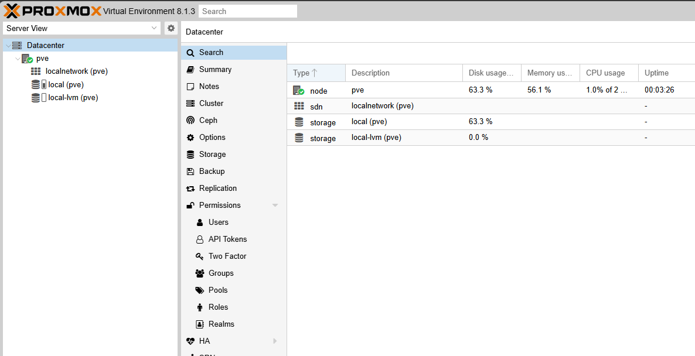
Task: Click the storage icon in the local (pve) row
Action: (299, 122)
